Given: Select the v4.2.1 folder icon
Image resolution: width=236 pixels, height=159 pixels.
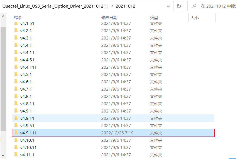Looking at the screenshot, I should click(16, 31).
